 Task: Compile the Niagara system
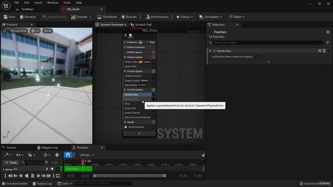tap(79, 17)
